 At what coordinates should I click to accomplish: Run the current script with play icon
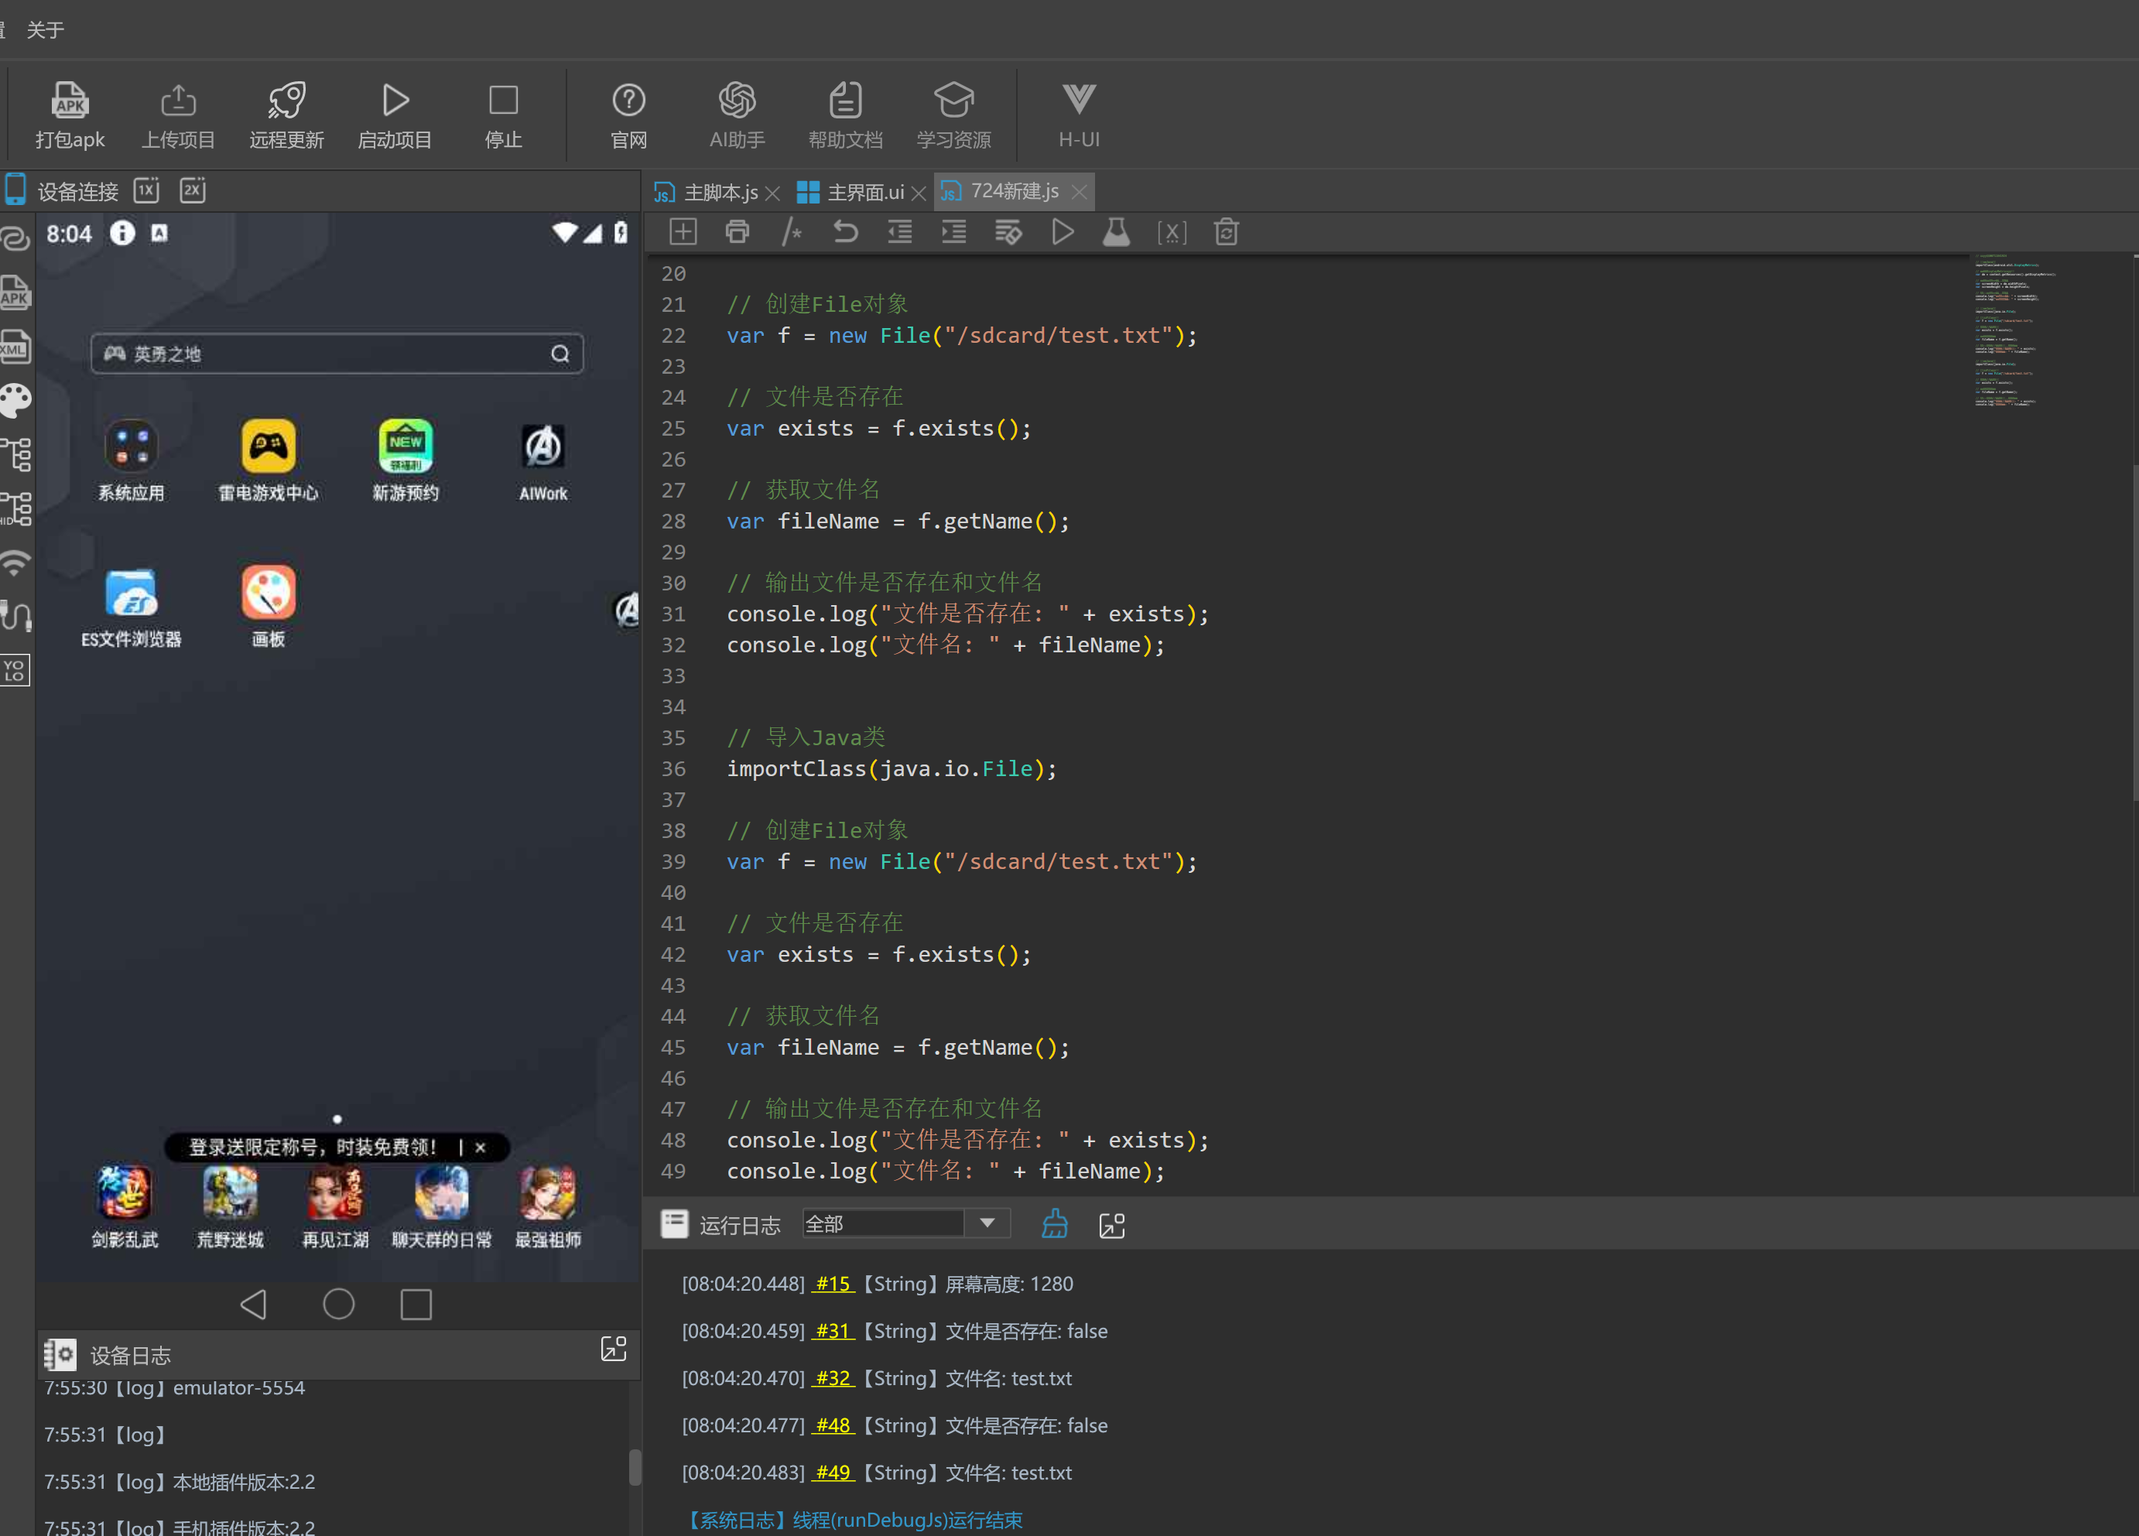pos(1063,232)
